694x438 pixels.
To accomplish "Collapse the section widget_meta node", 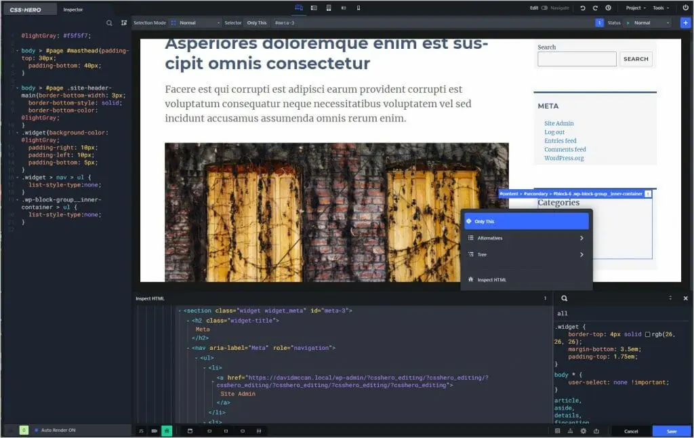I will [180, 311].
